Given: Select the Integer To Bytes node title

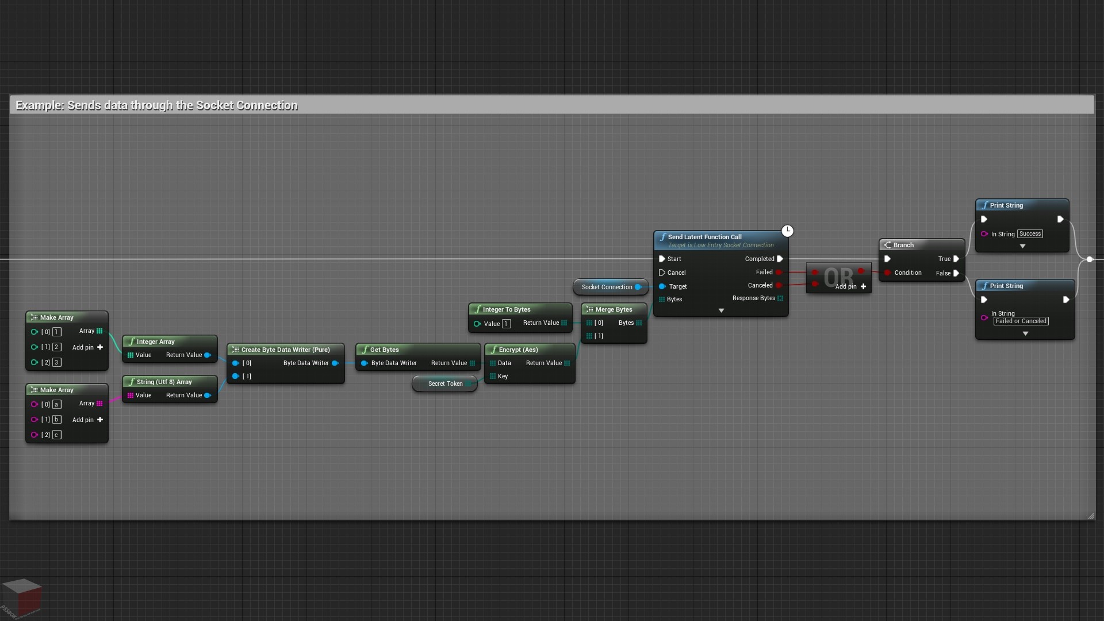Looking at the screenshot, I should click(x=506, y=309).
